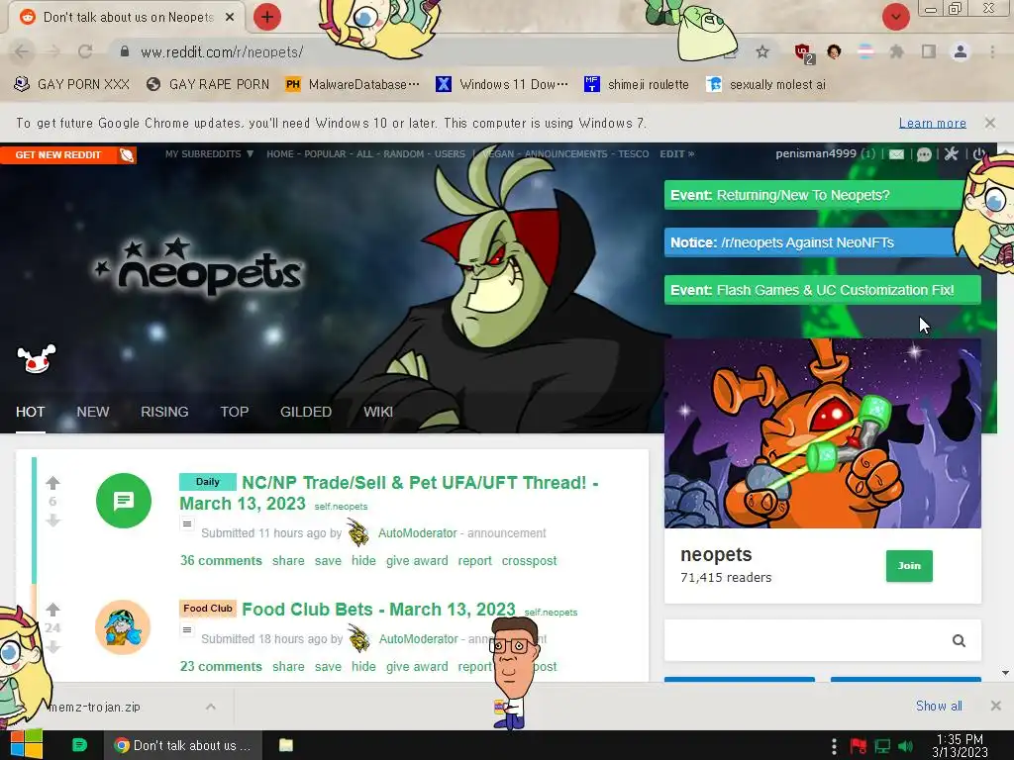Upvote the NC/NP Trade/Sell thread
Viewport: 1014px width, 760px height.
(x=53, y=483)
